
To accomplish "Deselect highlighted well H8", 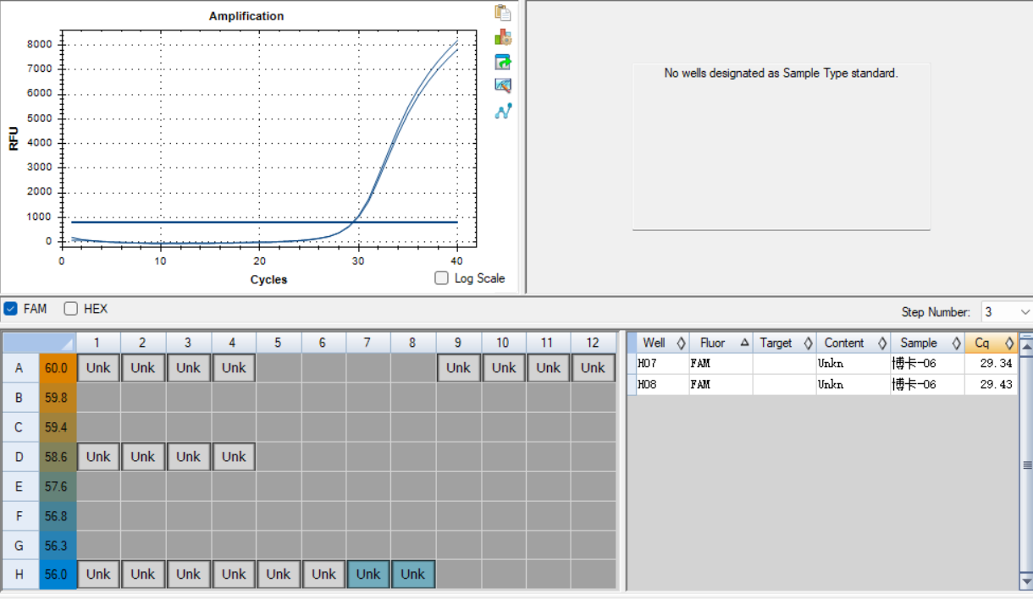I will 413,574.
